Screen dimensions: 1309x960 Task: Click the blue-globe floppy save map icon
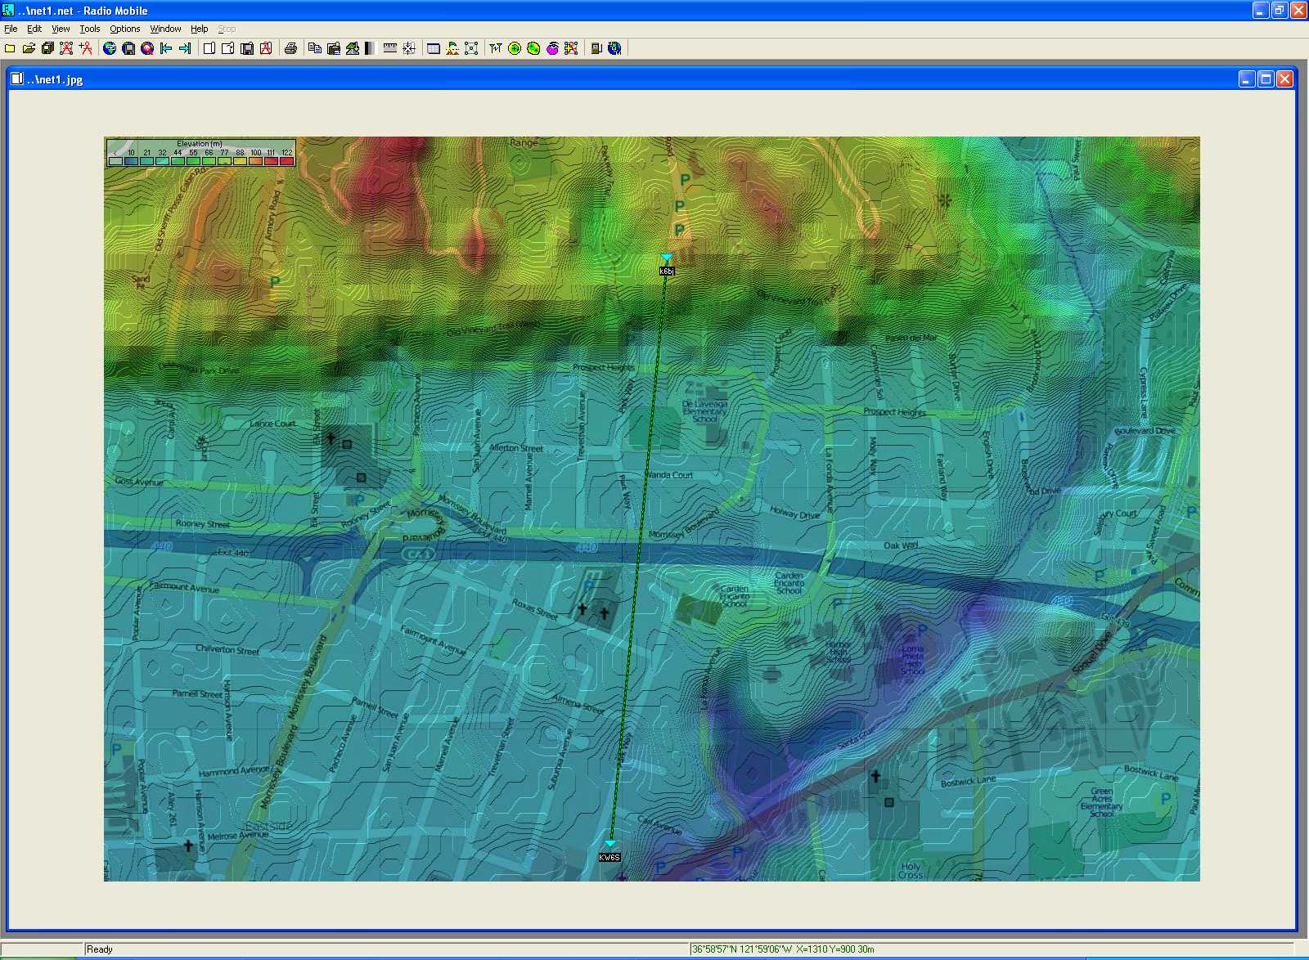point(128,48)
